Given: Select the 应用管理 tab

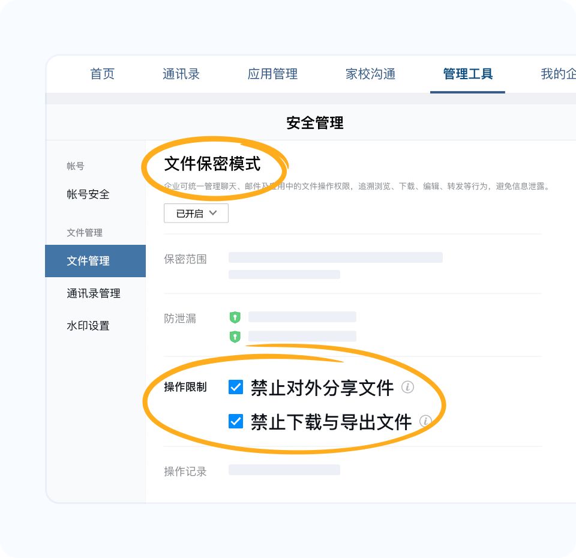Looking at the screenshot, I should 273,74.
